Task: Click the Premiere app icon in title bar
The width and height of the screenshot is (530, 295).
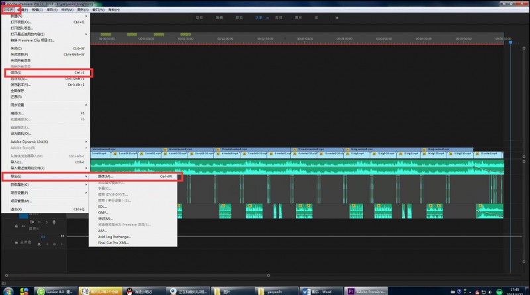Action: tap(3, 3)
